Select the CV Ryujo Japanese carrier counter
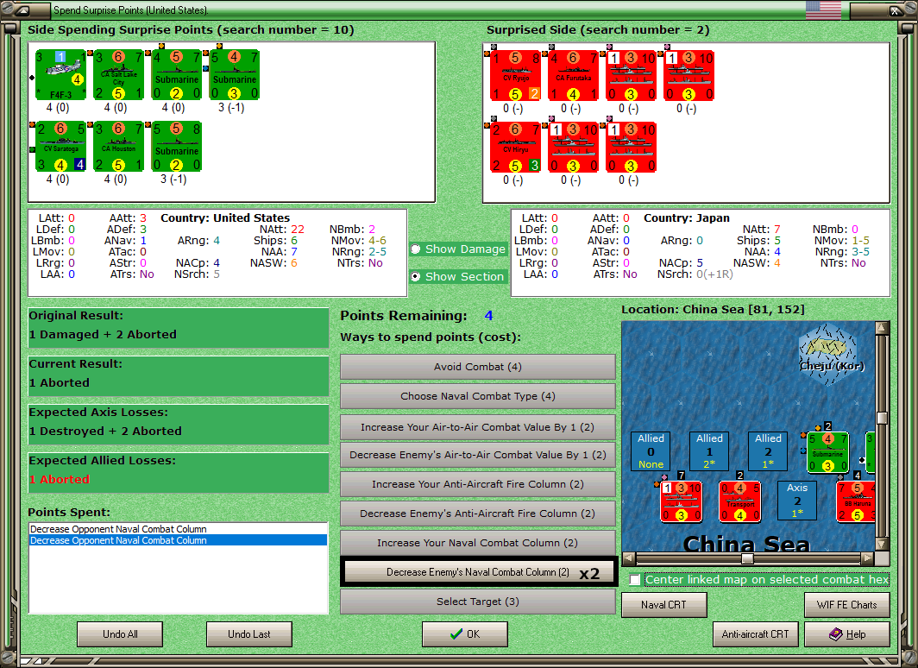The width and height of the screenshot is (918, 668). point(515,76)
